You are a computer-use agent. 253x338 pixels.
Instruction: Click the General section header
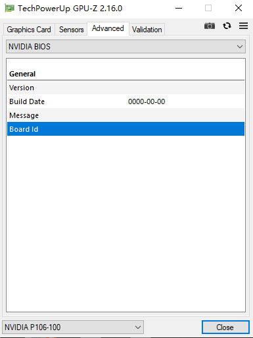click(x=22, y=74)
